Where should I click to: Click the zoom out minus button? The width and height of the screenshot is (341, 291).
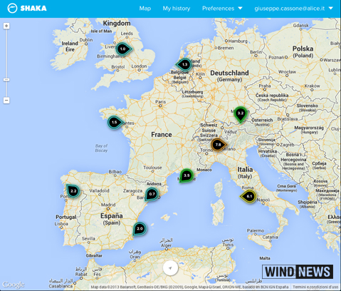6,101
